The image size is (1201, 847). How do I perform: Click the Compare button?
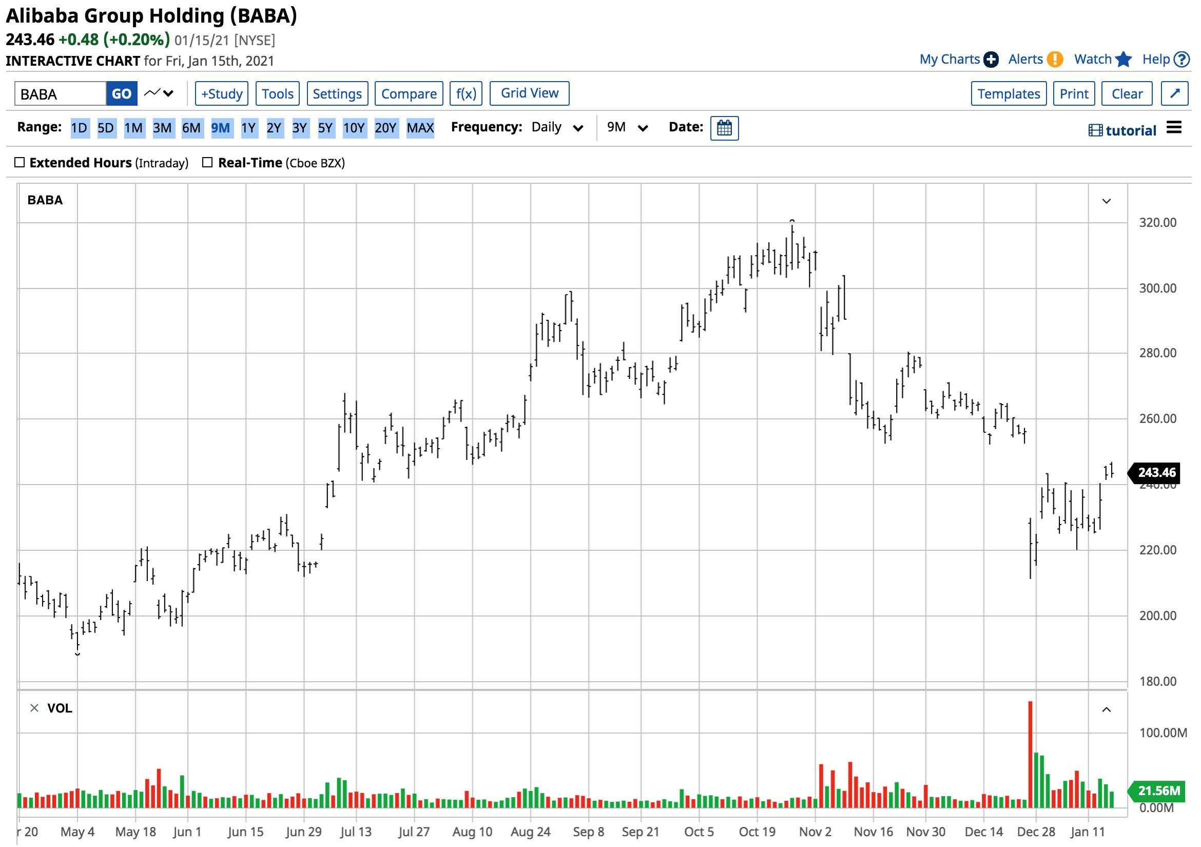tap(409, 93)
